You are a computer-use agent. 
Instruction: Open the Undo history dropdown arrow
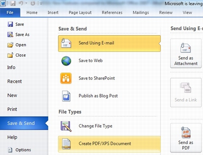pos(26,3)
